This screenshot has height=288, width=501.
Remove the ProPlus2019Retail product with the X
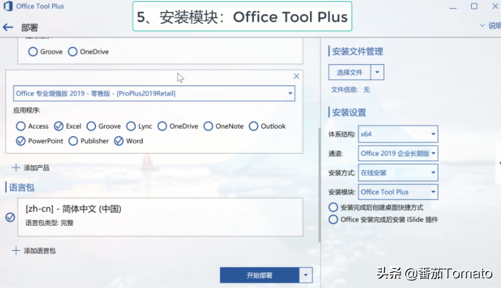[x=296, y=76]
